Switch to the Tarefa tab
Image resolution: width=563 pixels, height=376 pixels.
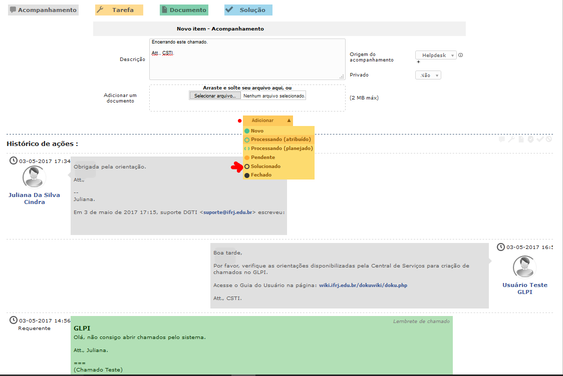(119, 10)
